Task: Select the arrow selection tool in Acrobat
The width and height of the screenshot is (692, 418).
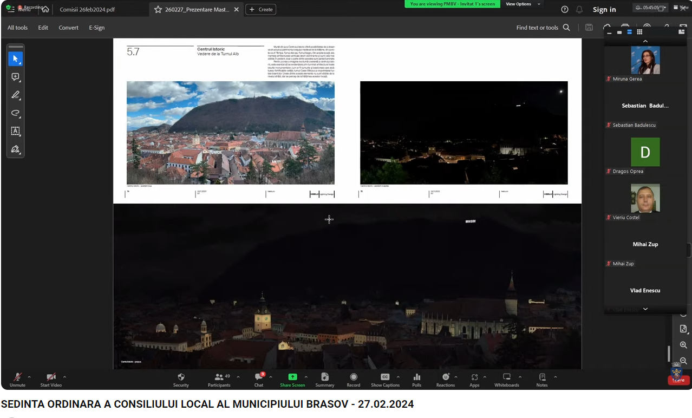Action: [15, 58]
